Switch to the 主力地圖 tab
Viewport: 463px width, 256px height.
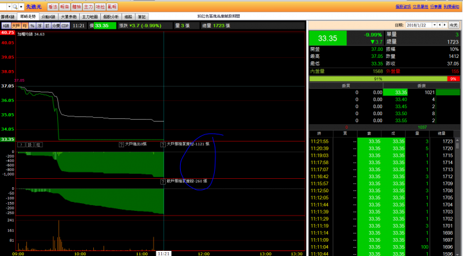(90, 17)
